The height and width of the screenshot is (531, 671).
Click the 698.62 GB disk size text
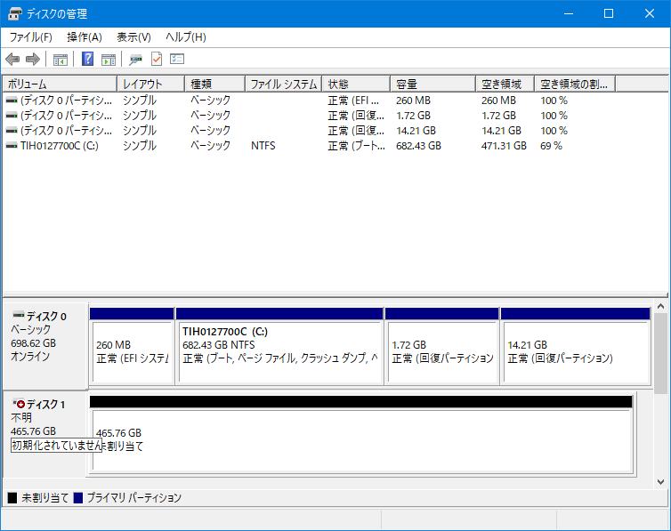tap(33, 343)
